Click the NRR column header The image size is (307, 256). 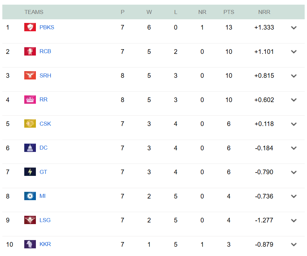(x=264, y=12)
